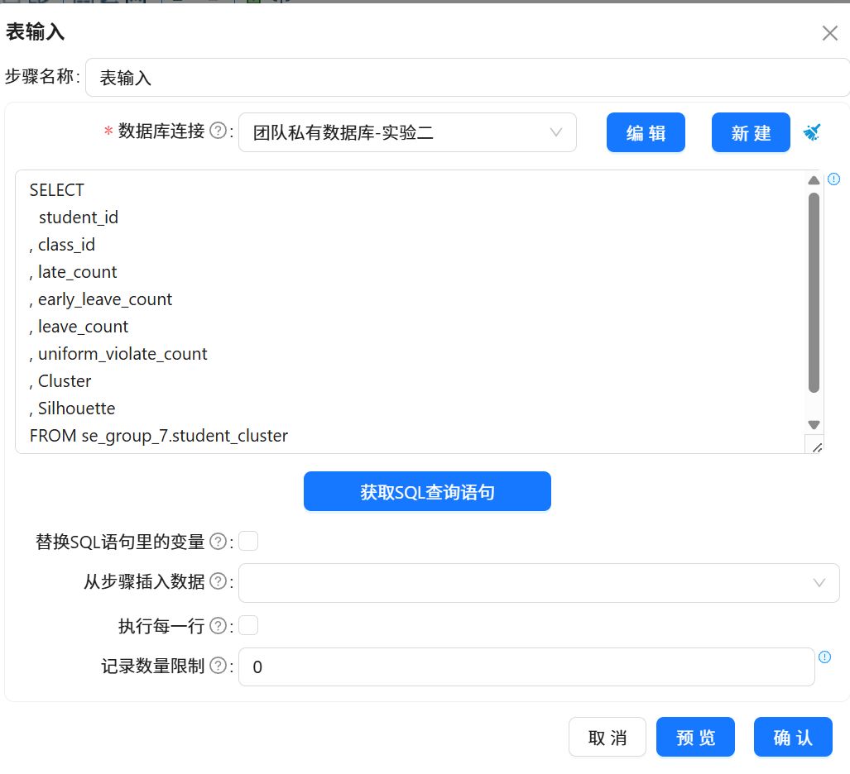
Task: Click the SQL editor scrollbar down arrow
Action: (814, 425)
